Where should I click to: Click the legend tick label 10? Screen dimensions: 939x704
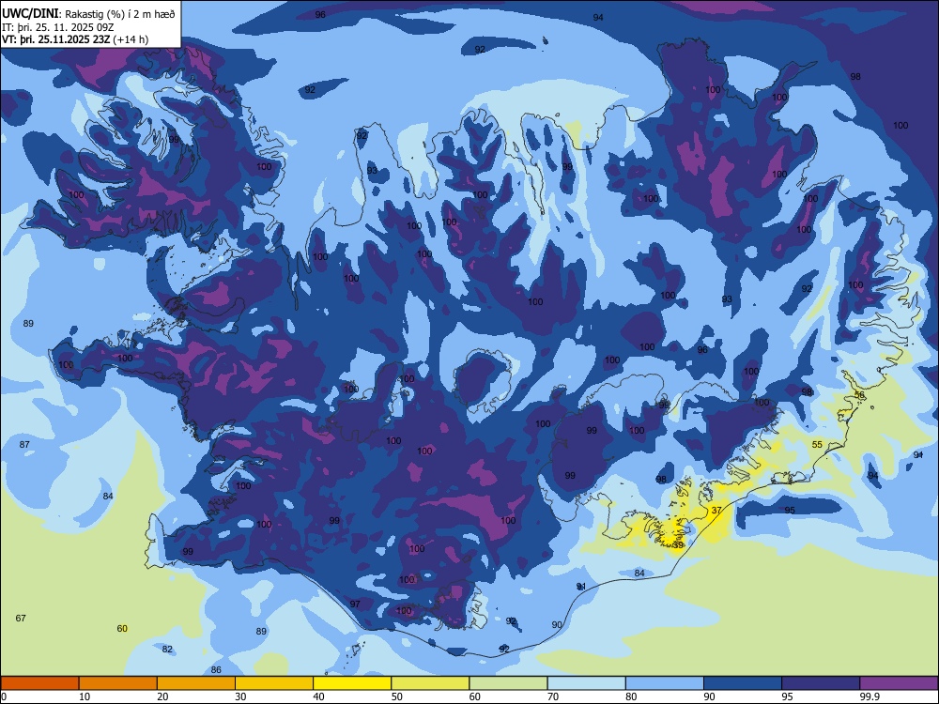click(85, 696)
